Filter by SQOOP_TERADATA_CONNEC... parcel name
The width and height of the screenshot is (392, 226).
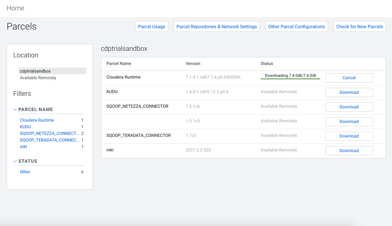pos(49,140)
